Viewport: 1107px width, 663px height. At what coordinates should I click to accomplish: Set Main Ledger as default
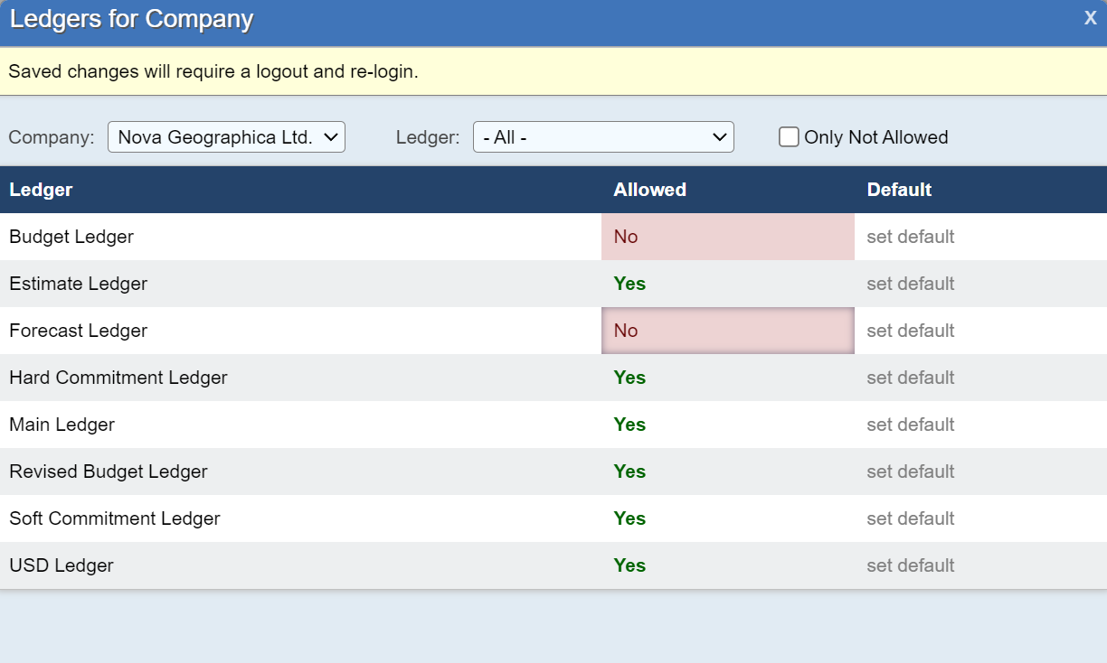[910, 425]
